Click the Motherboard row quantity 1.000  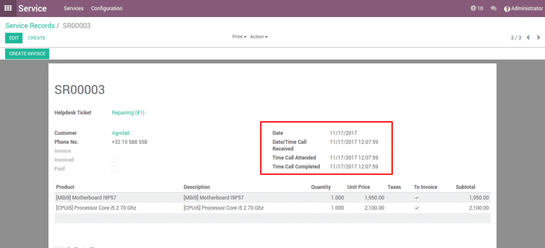337,197
